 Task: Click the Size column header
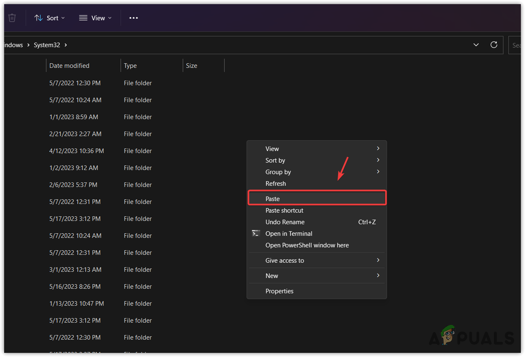coord(191,65)
